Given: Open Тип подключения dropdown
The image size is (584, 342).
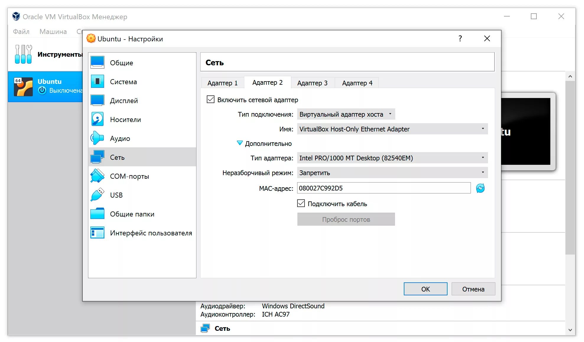Looking at the screenshot, I should tap(346, 114).
